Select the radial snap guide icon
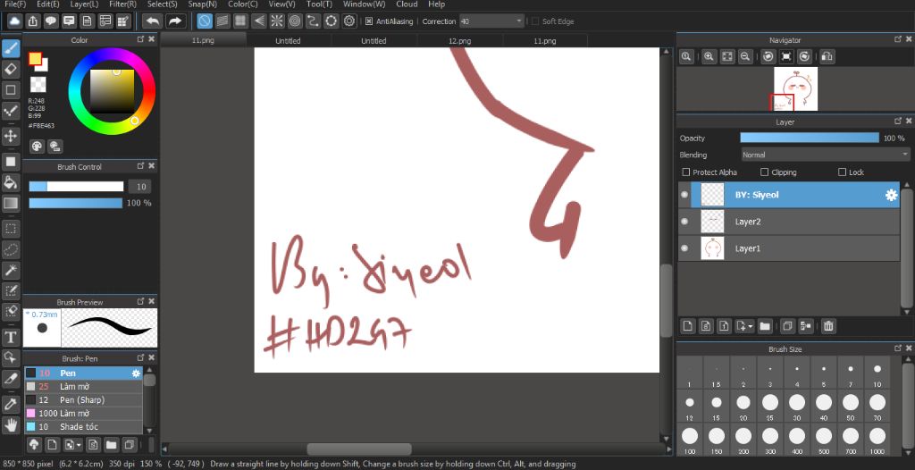Screen dimensions: 915x470 pos(277,21)
